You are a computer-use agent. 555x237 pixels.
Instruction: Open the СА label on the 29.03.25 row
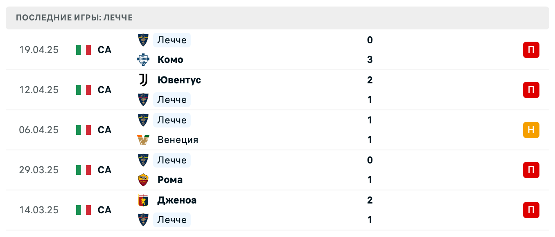[105, 170]
